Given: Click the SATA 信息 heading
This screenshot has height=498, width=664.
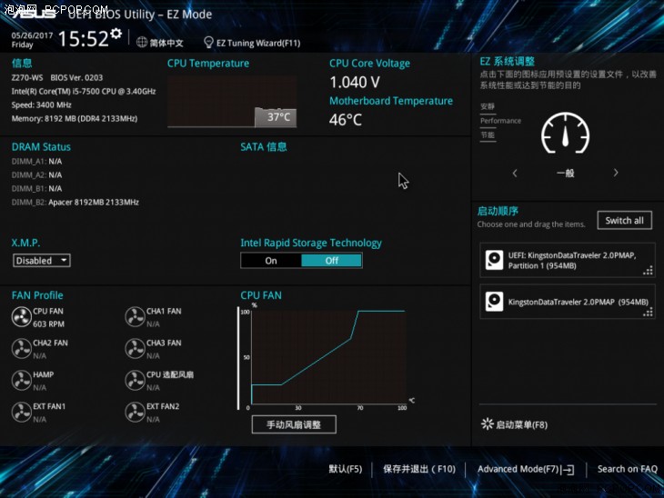Looking at the screenshot, I should (264, 147).
